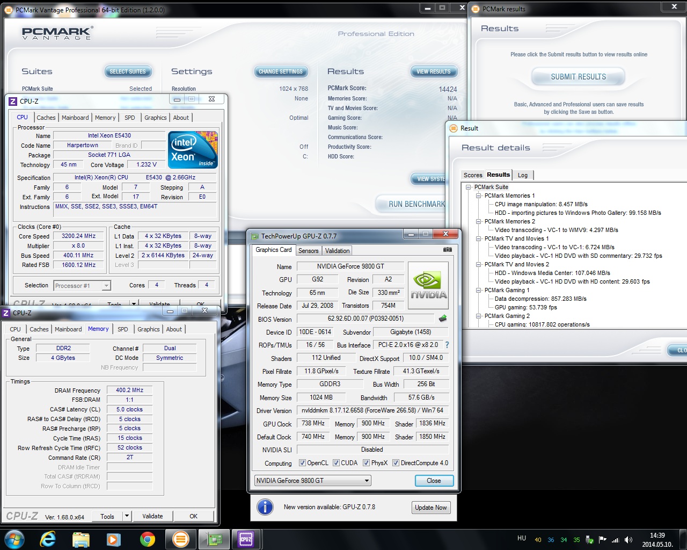Click the GPU-Z Name field NVIDIA GeForce 9800 GT
The height and width of the screenshot is (550, 687).
[350, 266]
